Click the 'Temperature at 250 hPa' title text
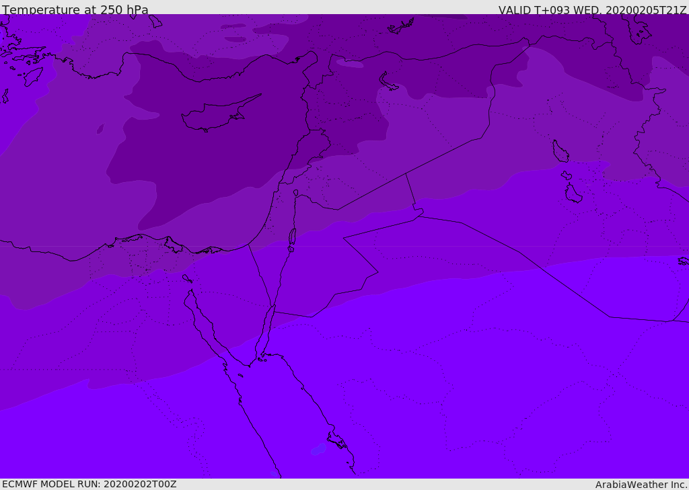This screenshot has width=689, height=490. click(x=75, y=9)
